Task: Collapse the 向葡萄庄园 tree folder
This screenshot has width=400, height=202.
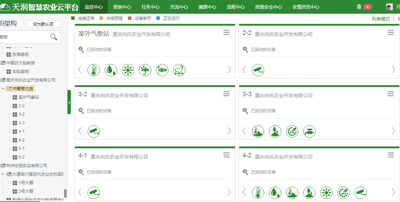Action: tap(3, 89)
